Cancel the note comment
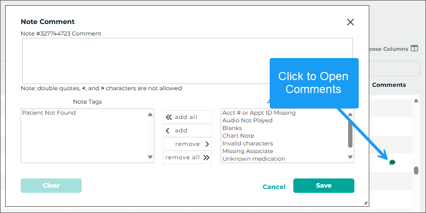 tap(274, 187)
